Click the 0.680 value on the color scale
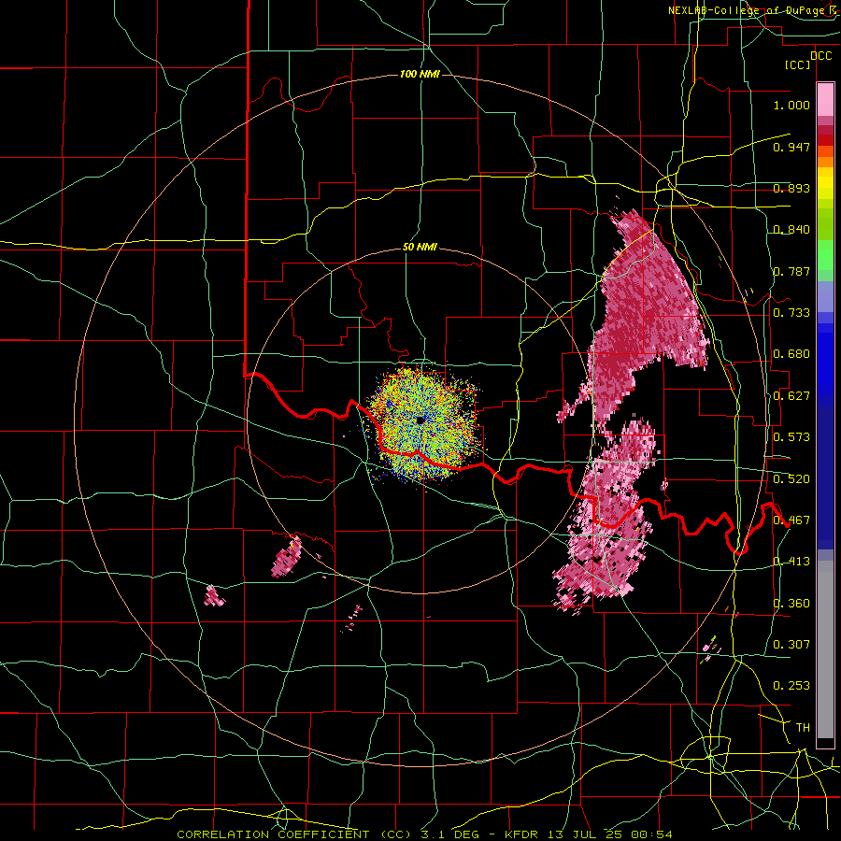The image size is (841, 841). (791, 354)
